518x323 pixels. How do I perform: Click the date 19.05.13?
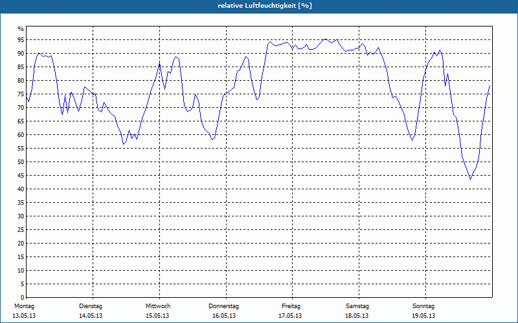tap(423, 316)
